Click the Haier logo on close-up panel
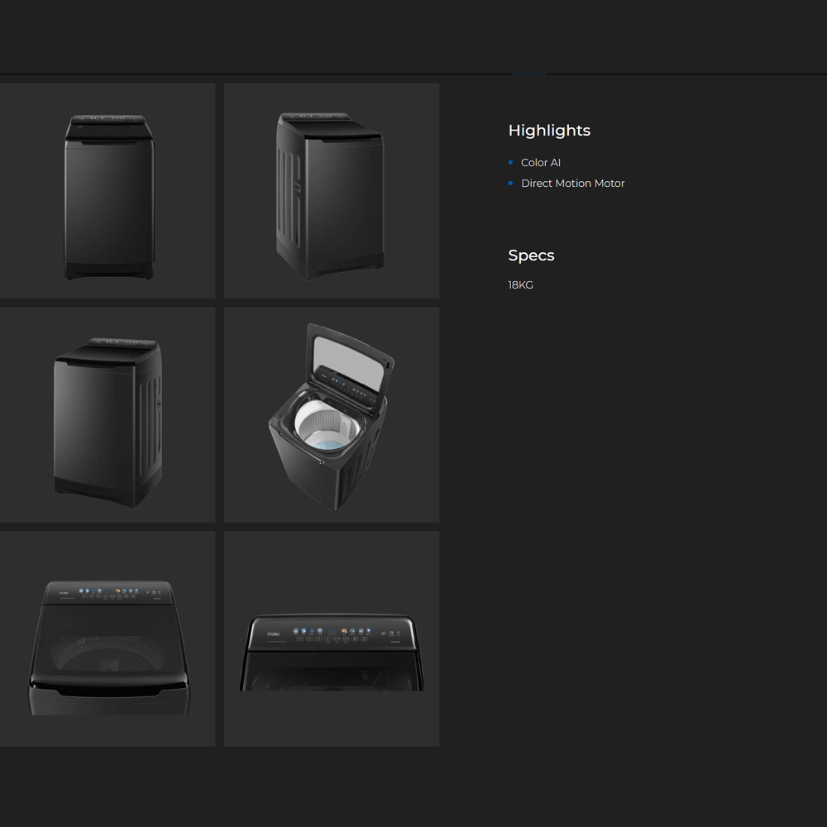Viewport: 827px width, 827px height. coord(274,634)
